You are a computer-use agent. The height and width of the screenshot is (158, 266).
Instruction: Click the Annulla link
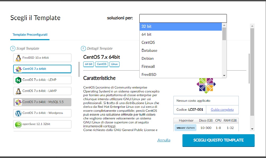[164, 140]
